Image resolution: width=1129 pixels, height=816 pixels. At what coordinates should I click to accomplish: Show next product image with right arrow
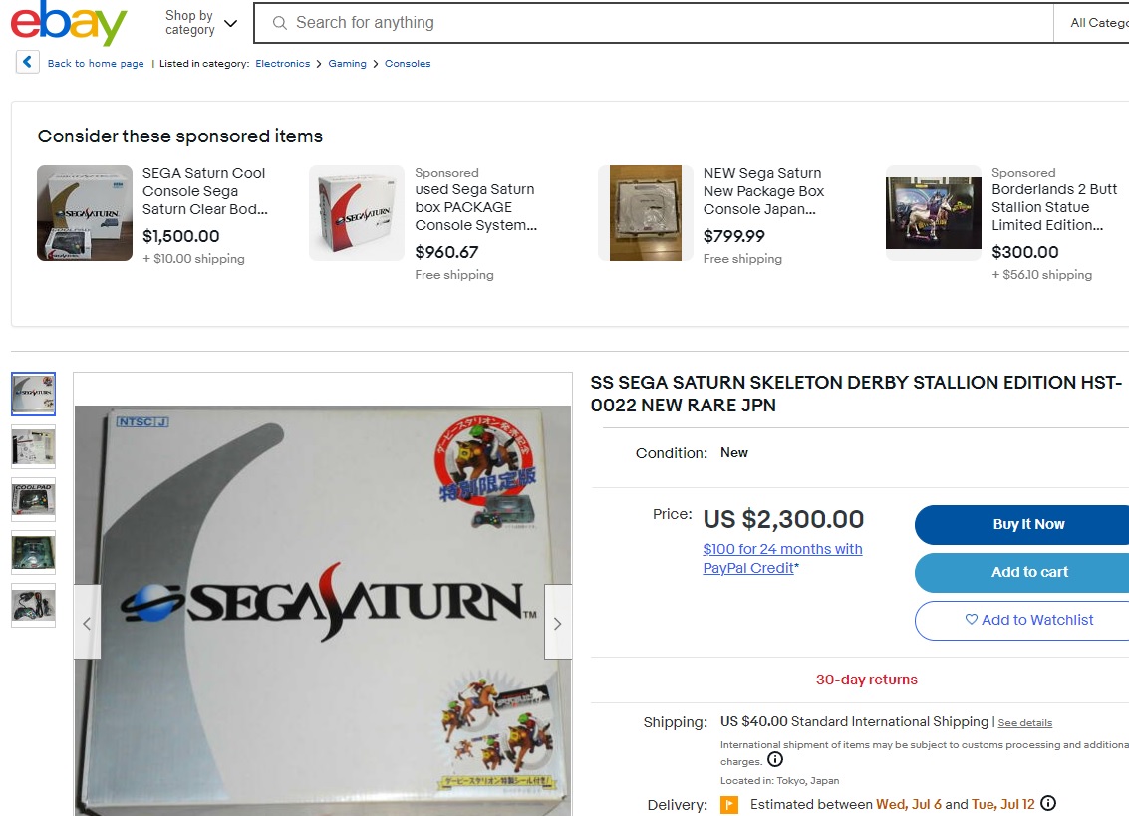click(557, 623)
